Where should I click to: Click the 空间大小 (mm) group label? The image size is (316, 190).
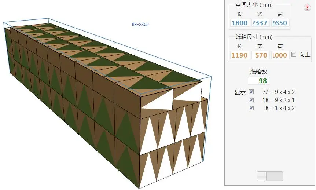[x=254, y=5]
